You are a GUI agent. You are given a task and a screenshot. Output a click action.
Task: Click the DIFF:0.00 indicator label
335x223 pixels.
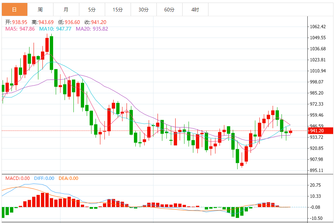click(44, 178)
